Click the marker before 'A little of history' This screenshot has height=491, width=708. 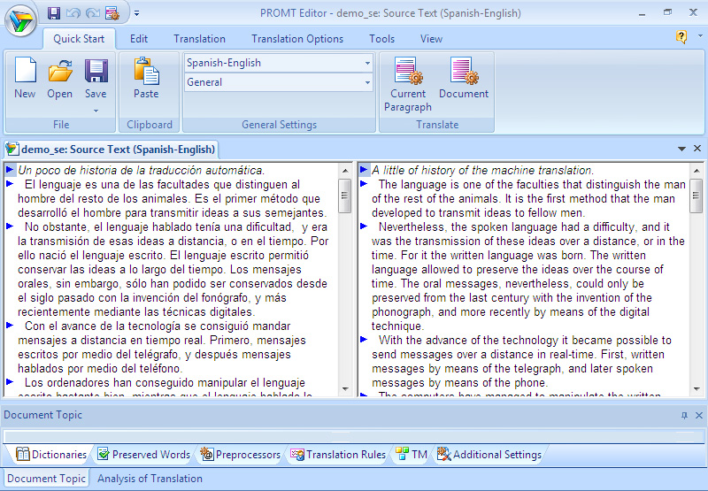click(x=364, y=170)
